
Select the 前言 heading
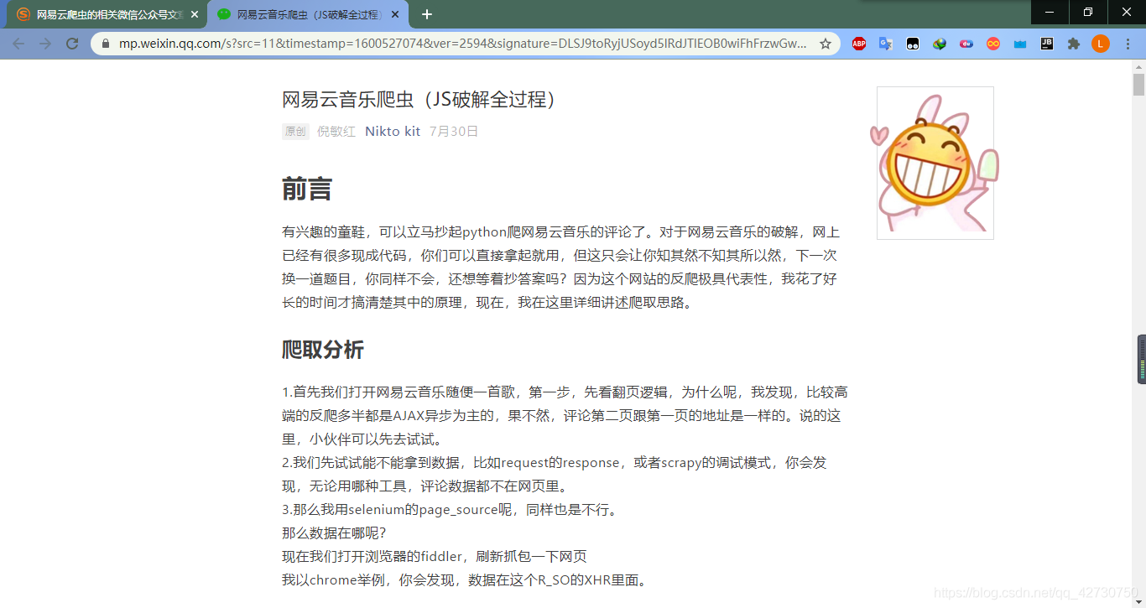(x=307, y=189)
